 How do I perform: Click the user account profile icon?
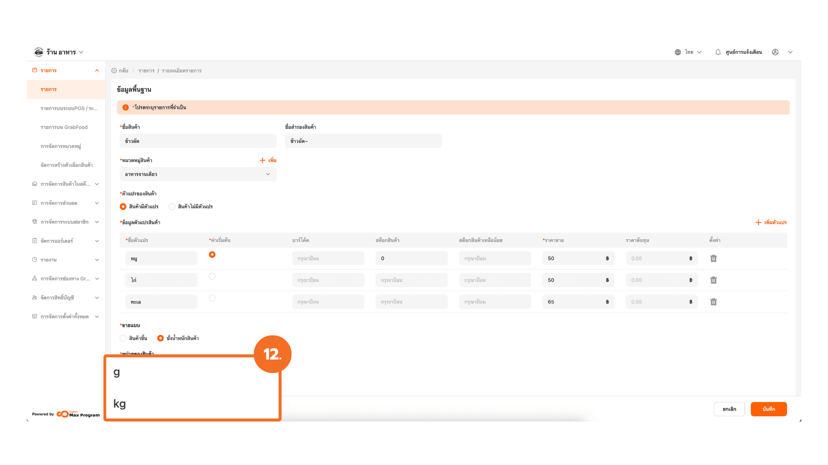(x=775, y=52)
